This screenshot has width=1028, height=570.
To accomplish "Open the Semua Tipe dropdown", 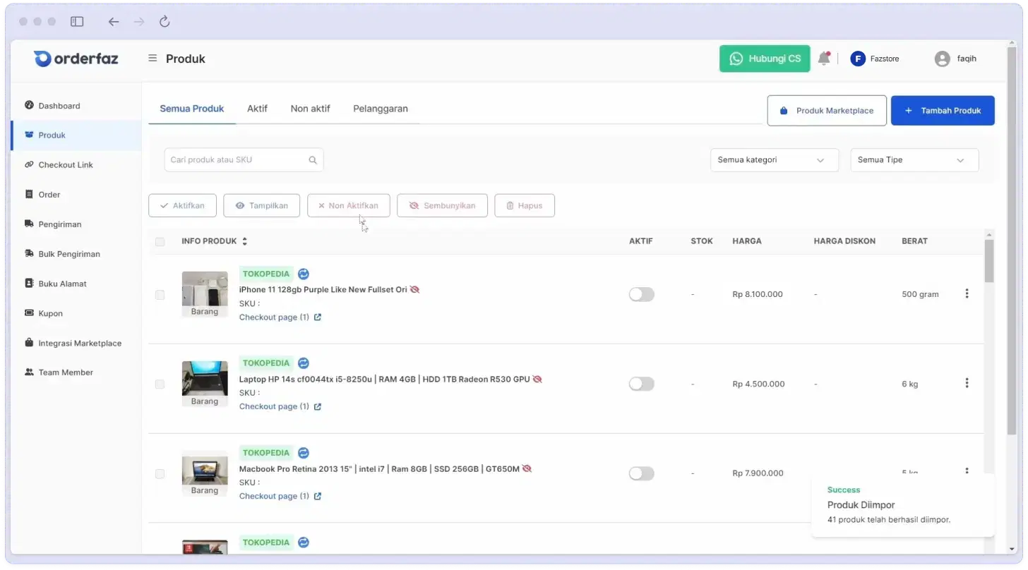I will pyautogui.click(x=914, y=160).
